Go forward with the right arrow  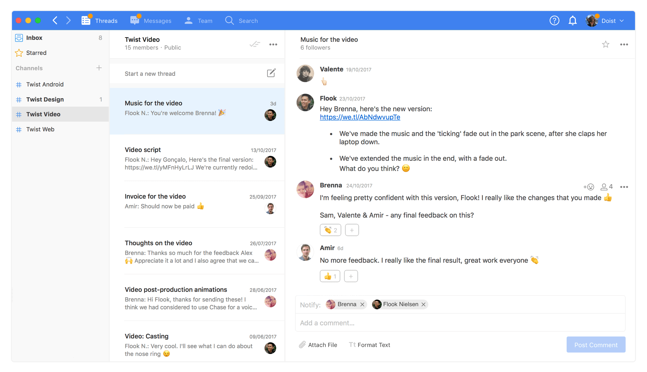[68, 20]
